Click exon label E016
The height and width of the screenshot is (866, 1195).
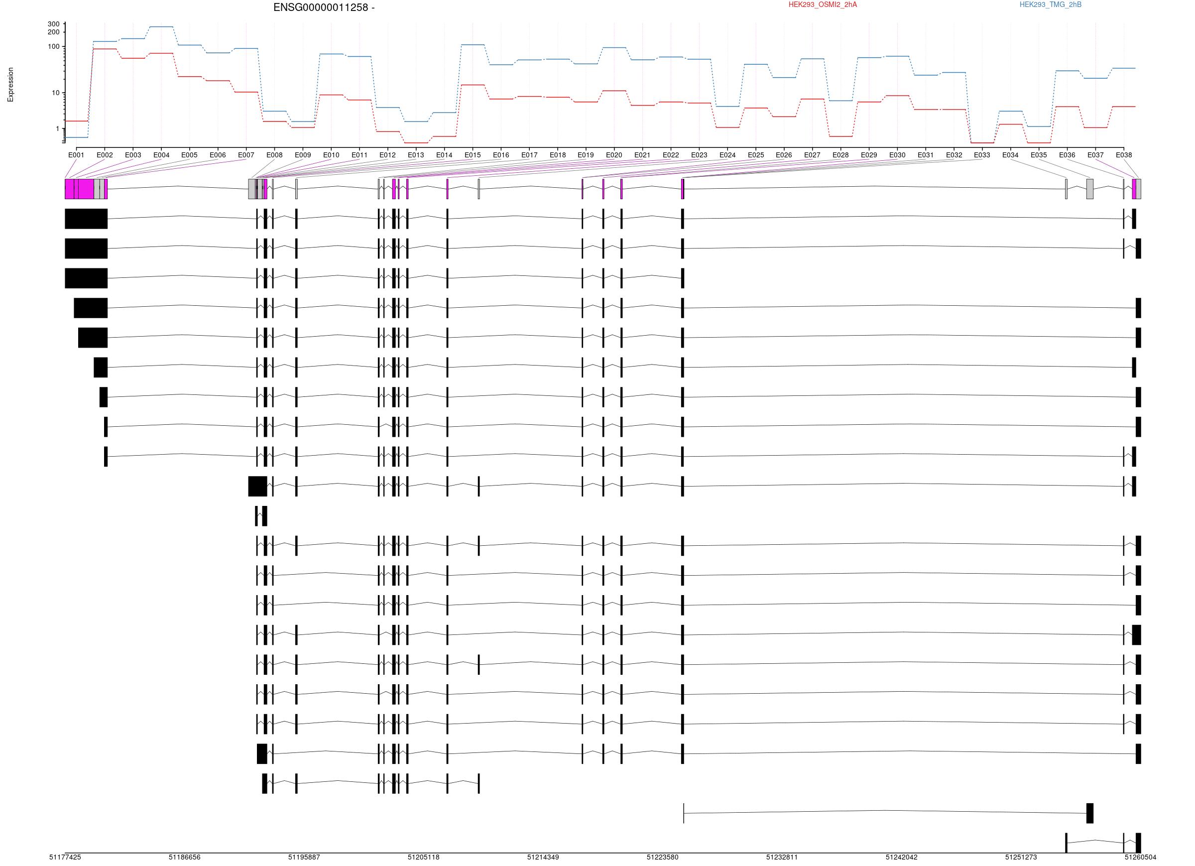pyautogui.click(x=501, y=155)
